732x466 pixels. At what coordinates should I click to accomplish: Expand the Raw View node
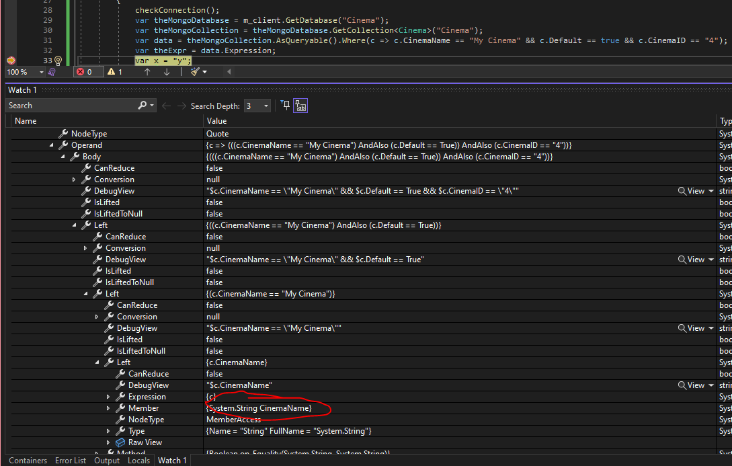coord(108,442)
